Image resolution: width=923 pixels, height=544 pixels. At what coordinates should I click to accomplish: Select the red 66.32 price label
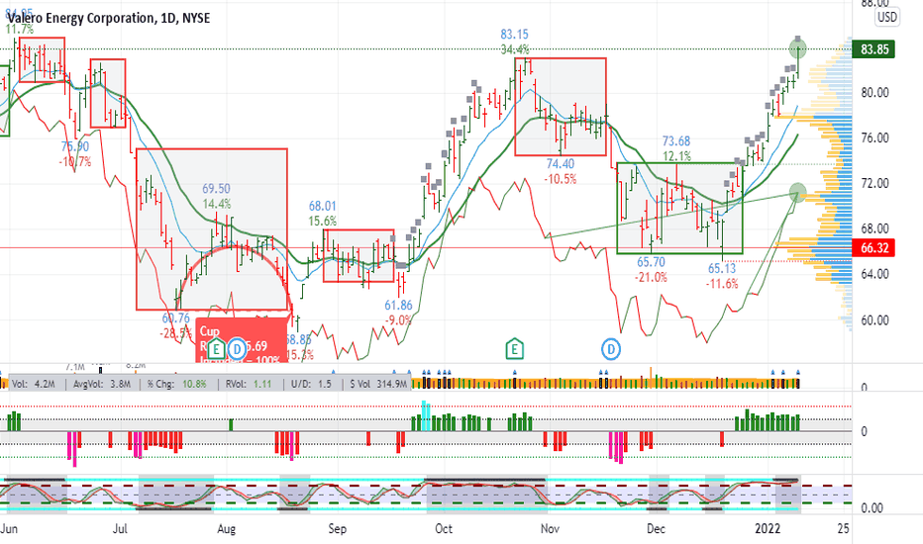[x=873, y=247]
